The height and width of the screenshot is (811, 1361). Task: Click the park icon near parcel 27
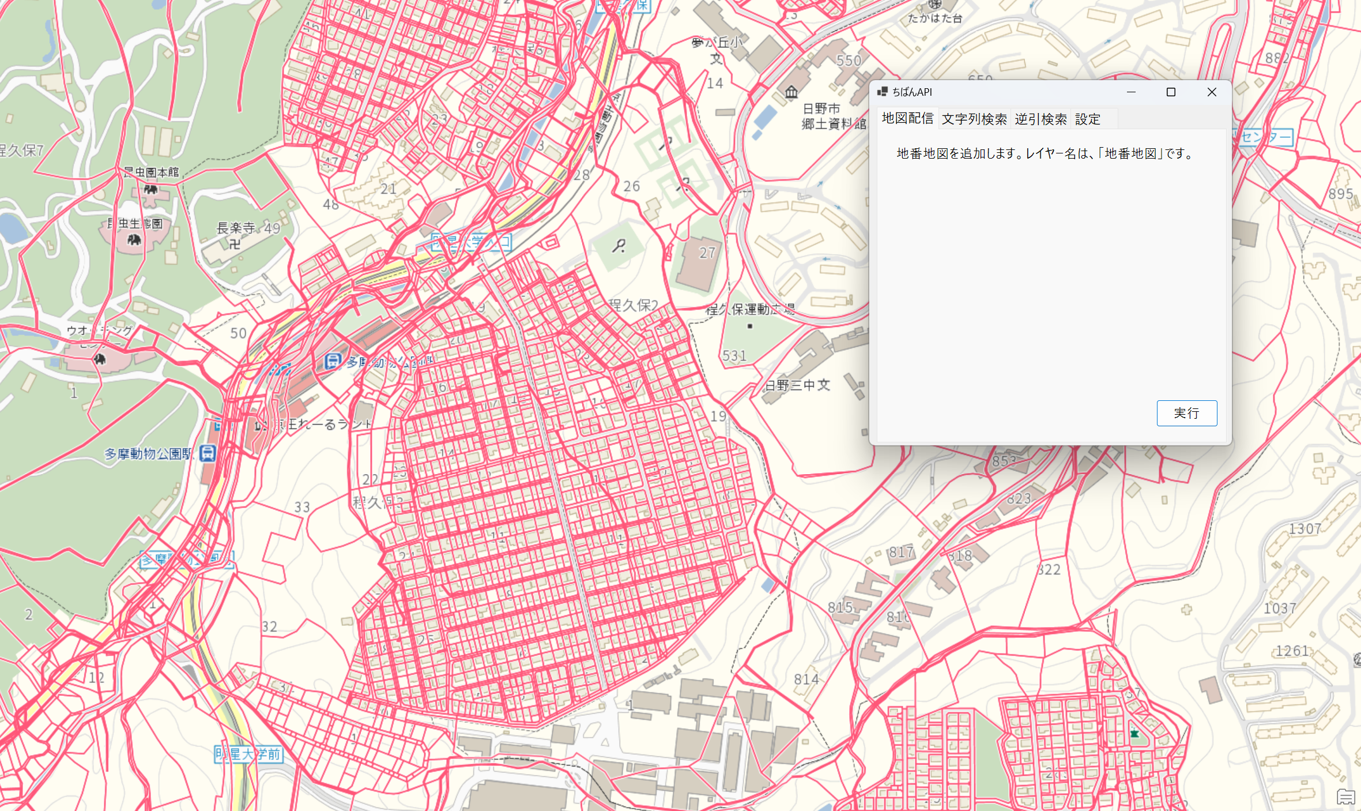click(619, 246)
